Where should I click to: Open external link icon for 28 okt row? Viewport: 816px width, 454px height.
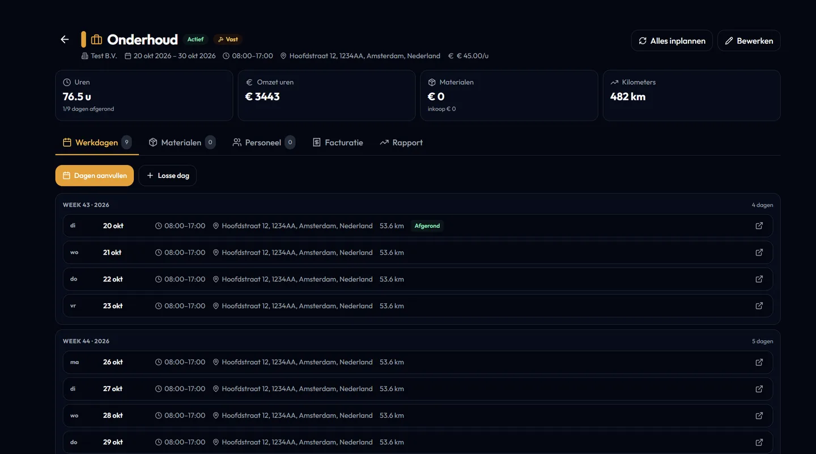coord(759,415)
